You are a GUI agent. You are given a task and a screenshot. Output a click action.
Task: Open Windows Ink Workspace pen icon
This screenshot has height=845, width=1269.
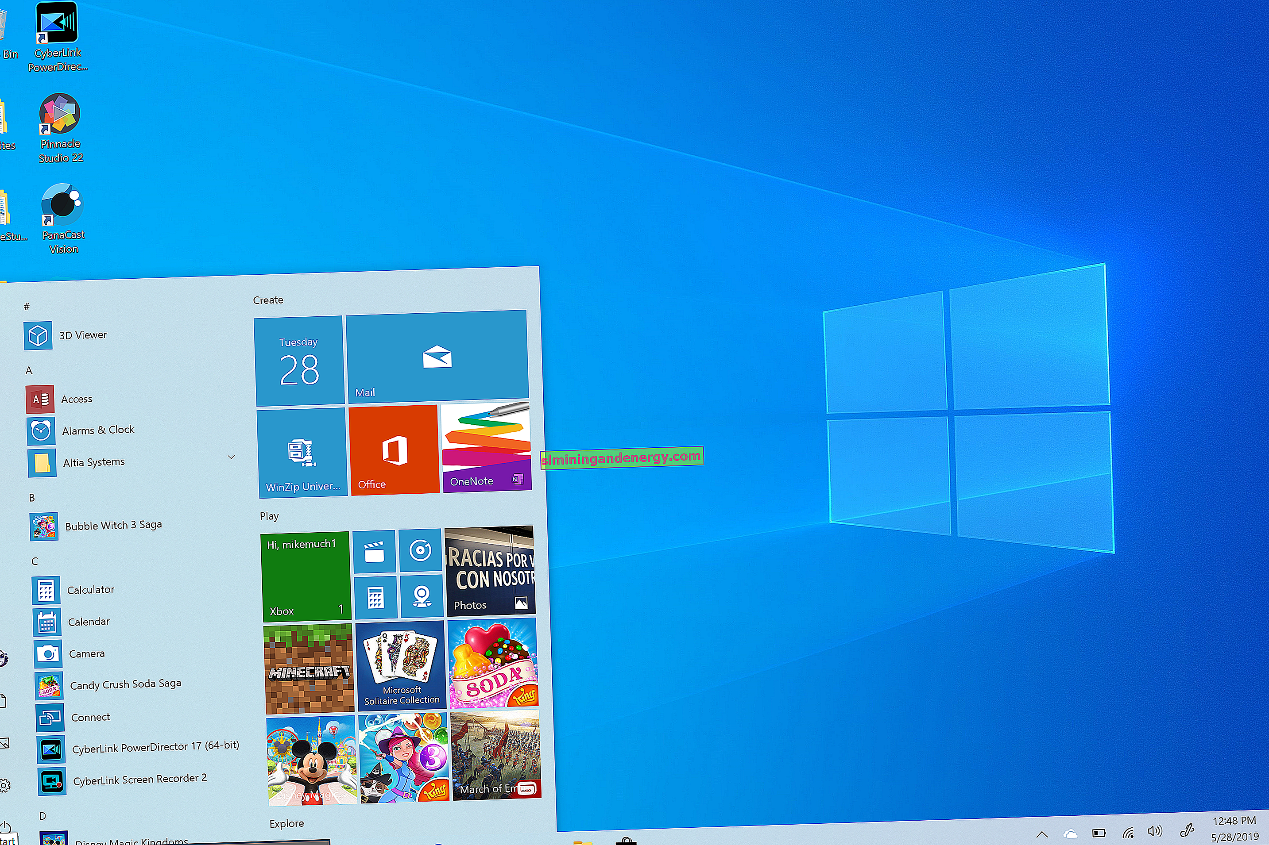[1187, 830]
